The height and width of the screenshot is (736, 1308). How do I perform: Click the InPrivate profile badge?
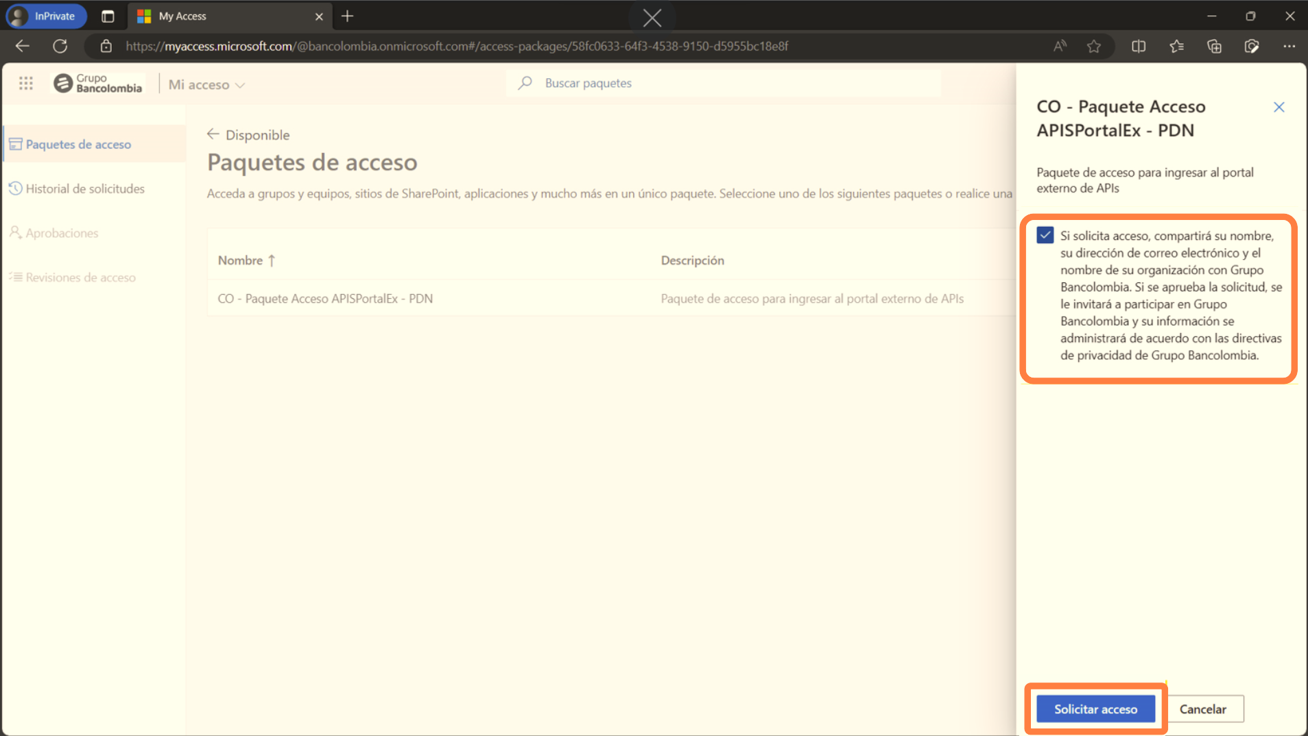tap(47, 16)
